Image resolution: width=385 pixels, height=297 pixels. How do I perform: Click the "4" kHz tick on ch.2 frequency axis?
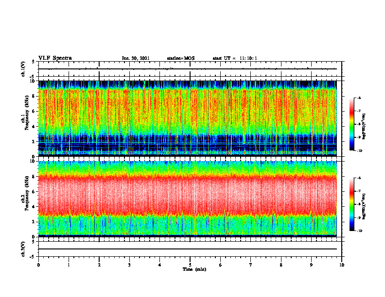click(x=34, y=207)
